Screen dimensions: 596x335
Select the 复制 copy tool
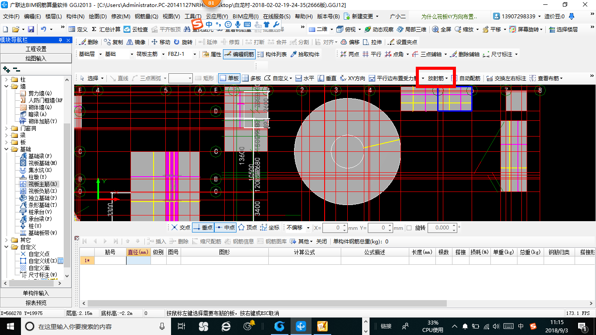point(114,42)
